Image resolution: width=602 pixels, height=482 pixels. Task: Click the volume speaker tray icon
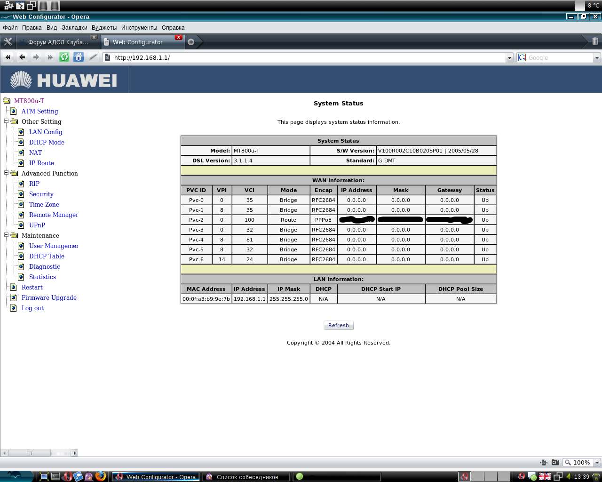coord(569,476)
